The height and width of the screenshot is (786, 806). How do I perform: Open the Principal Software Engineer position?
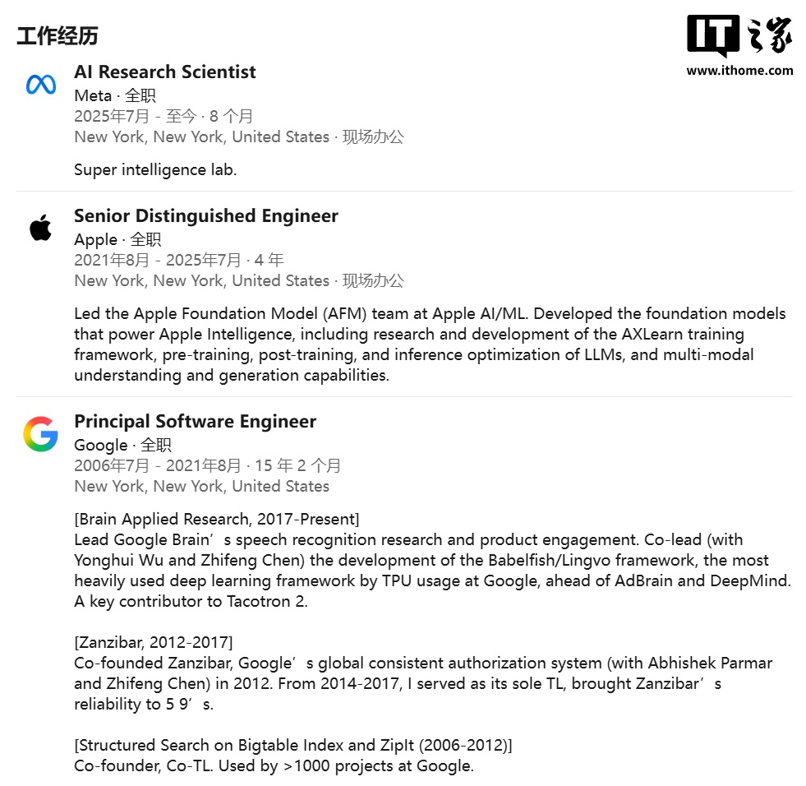tap(195, 422)
